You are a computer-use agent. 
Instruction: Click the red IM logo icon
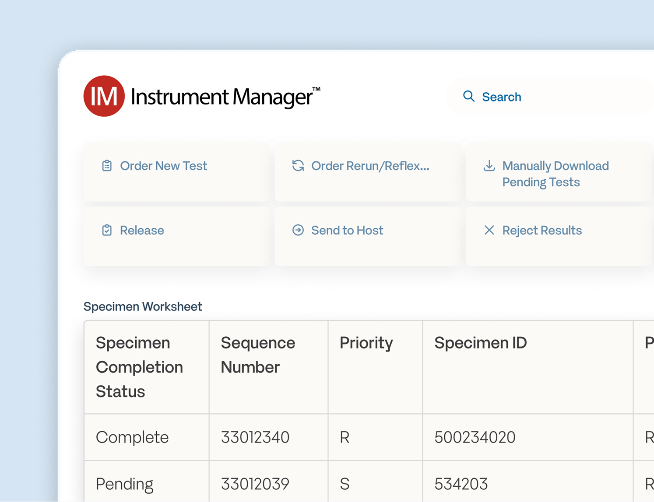point(104,96)
